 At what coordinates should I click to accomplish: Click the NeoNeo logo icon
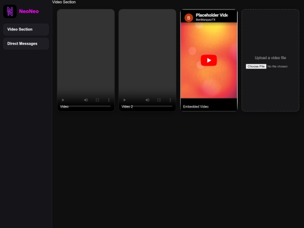coord(10,11)
